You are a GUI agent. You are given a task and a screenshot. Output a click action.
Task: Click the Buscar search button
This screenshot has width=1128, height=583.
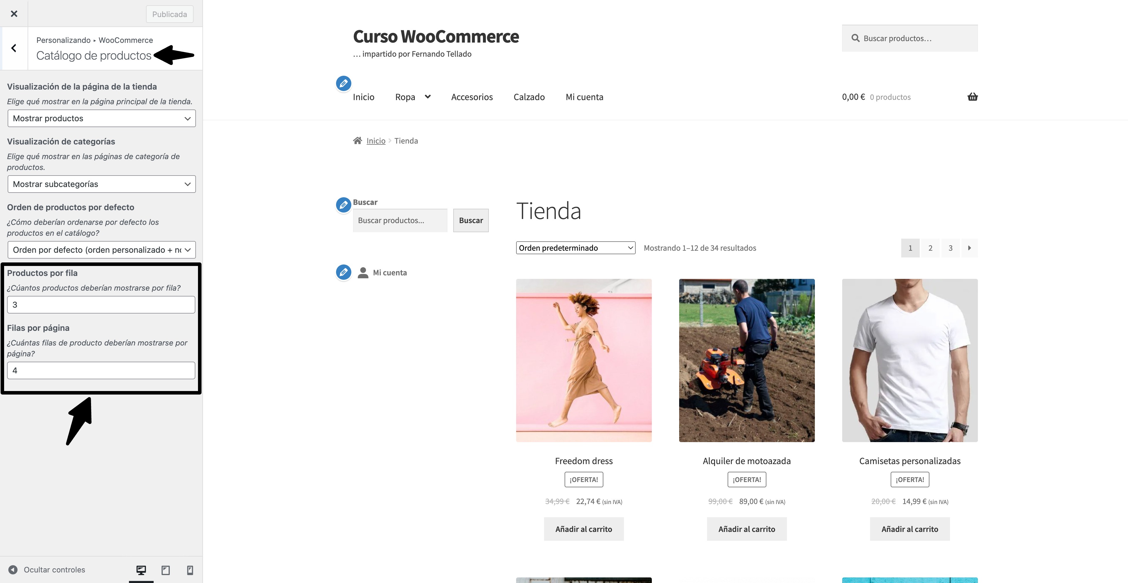tap(470, 220)
